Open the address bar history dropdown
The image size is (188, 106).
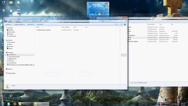[99, 21]
